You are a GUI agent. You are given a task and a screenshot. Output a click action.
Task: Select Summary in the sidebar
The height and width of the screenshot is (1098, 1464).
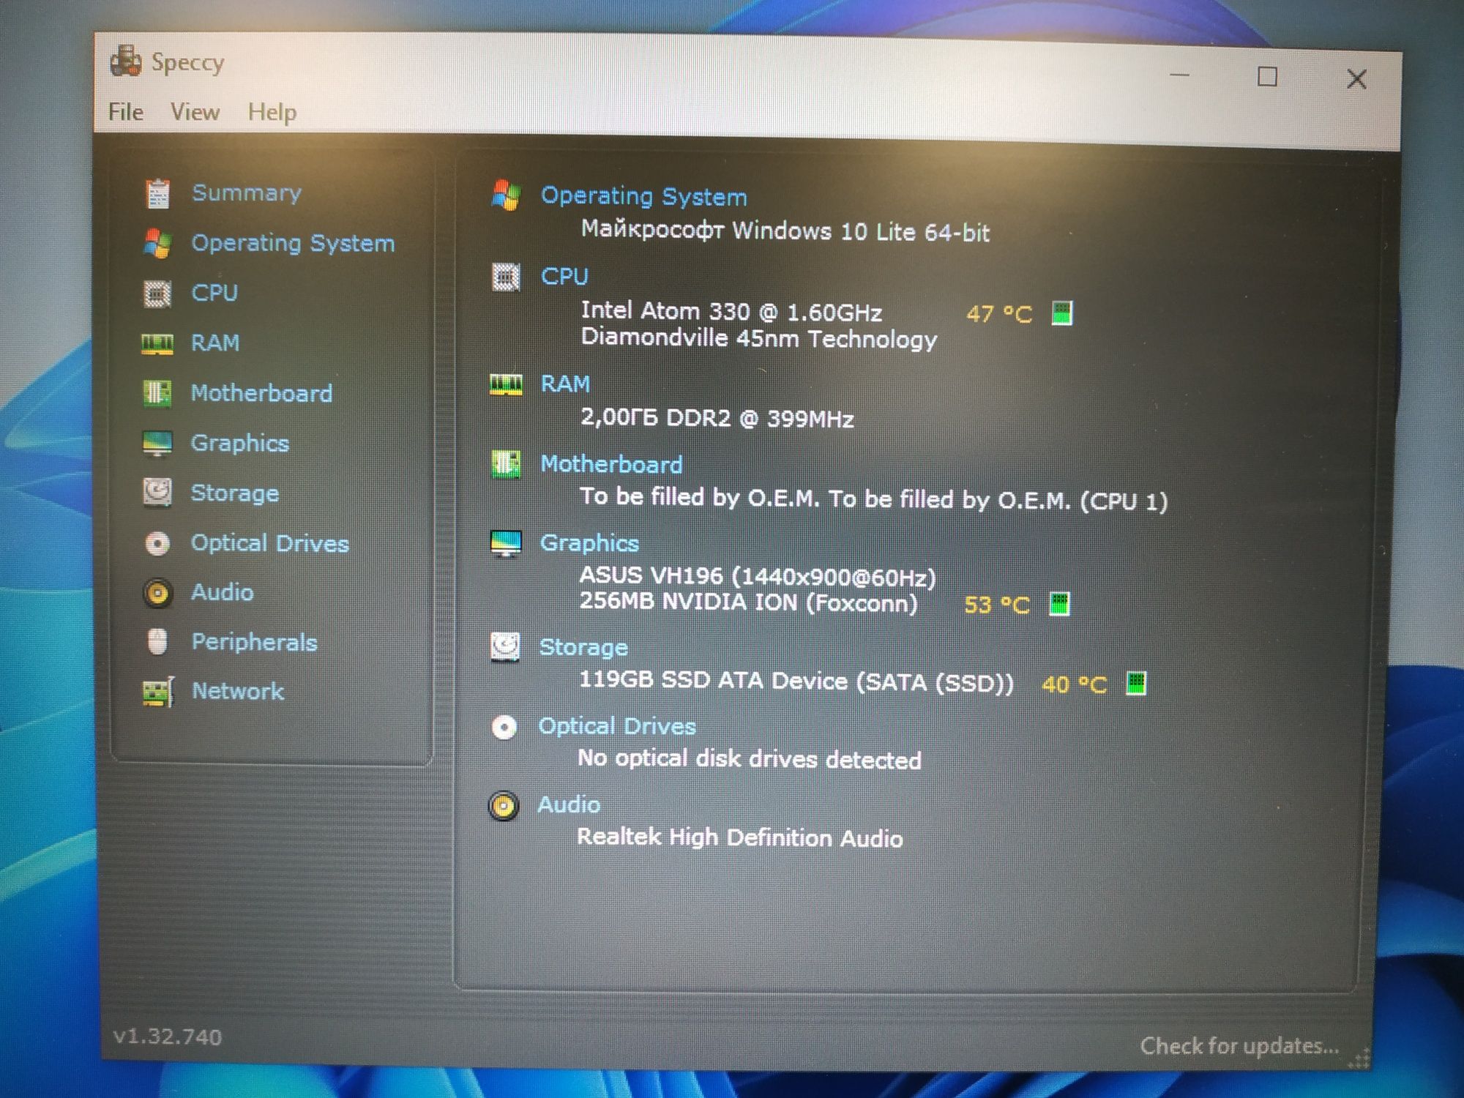tap(247, 193)
